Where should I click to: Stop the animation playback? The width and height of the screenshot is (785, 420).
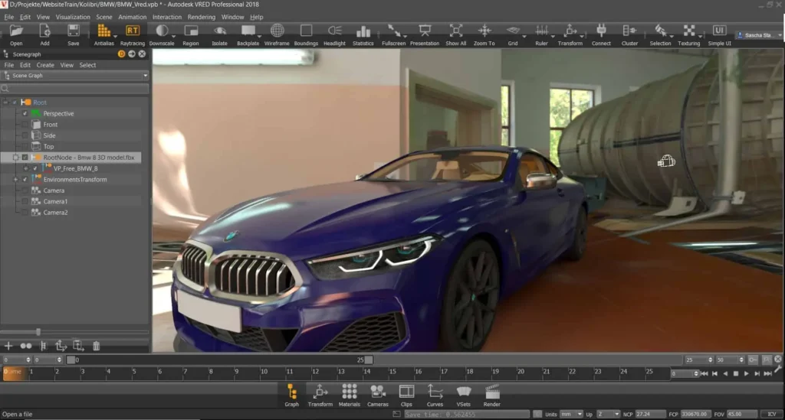735,373
